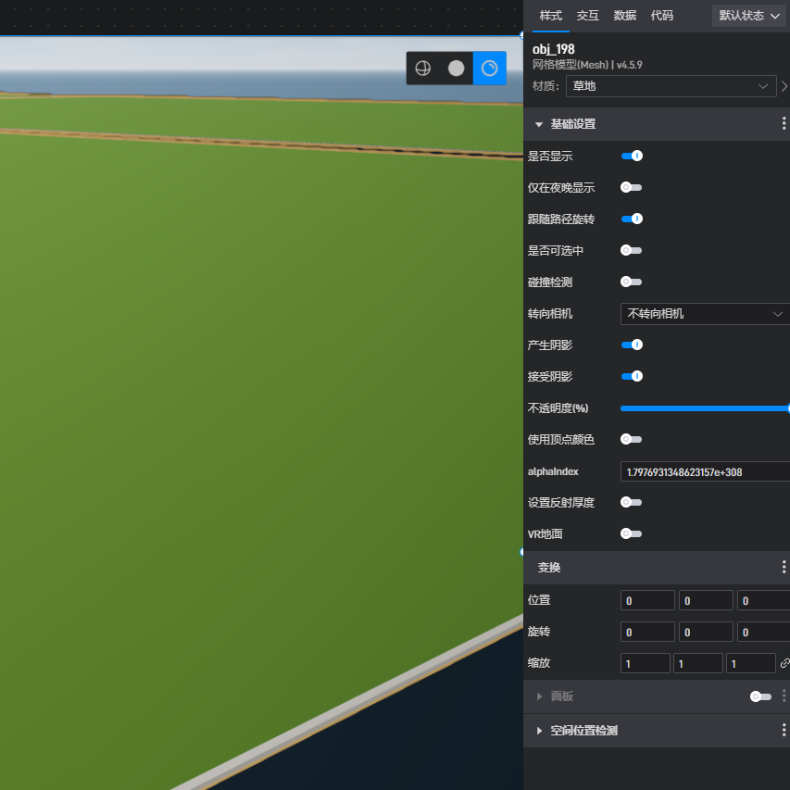
Task: Enable the 仅在夜晚显示 switch
Action: 632,187
